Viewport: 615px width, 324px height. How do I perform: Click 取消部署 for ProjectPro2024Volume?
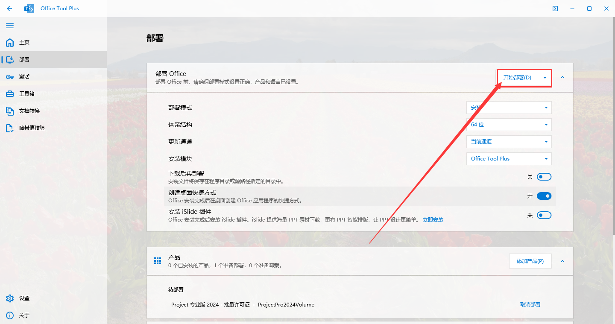(x=531, y=304)
